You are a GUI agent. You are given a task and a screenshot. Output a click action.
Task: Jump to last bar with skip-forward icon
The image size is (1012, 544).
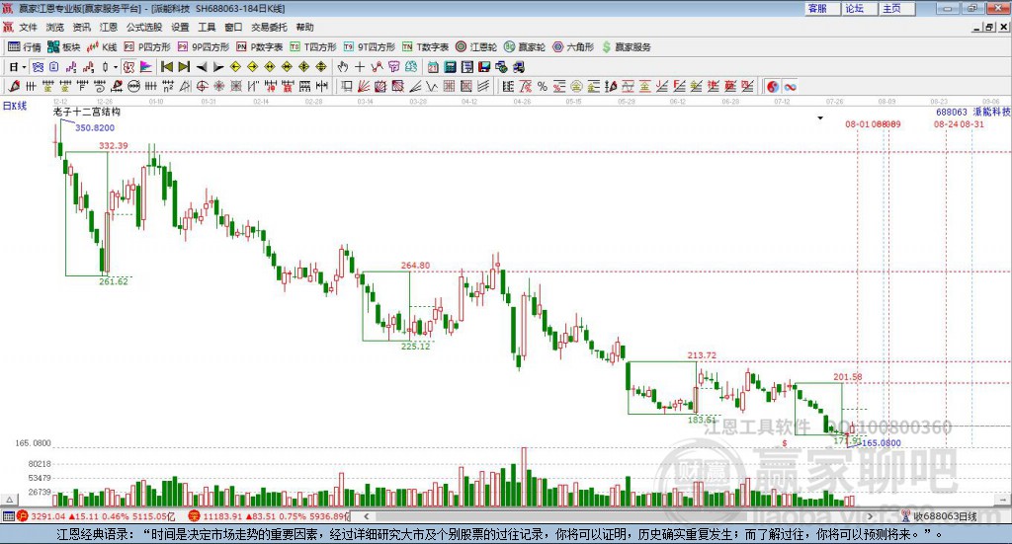184,67
